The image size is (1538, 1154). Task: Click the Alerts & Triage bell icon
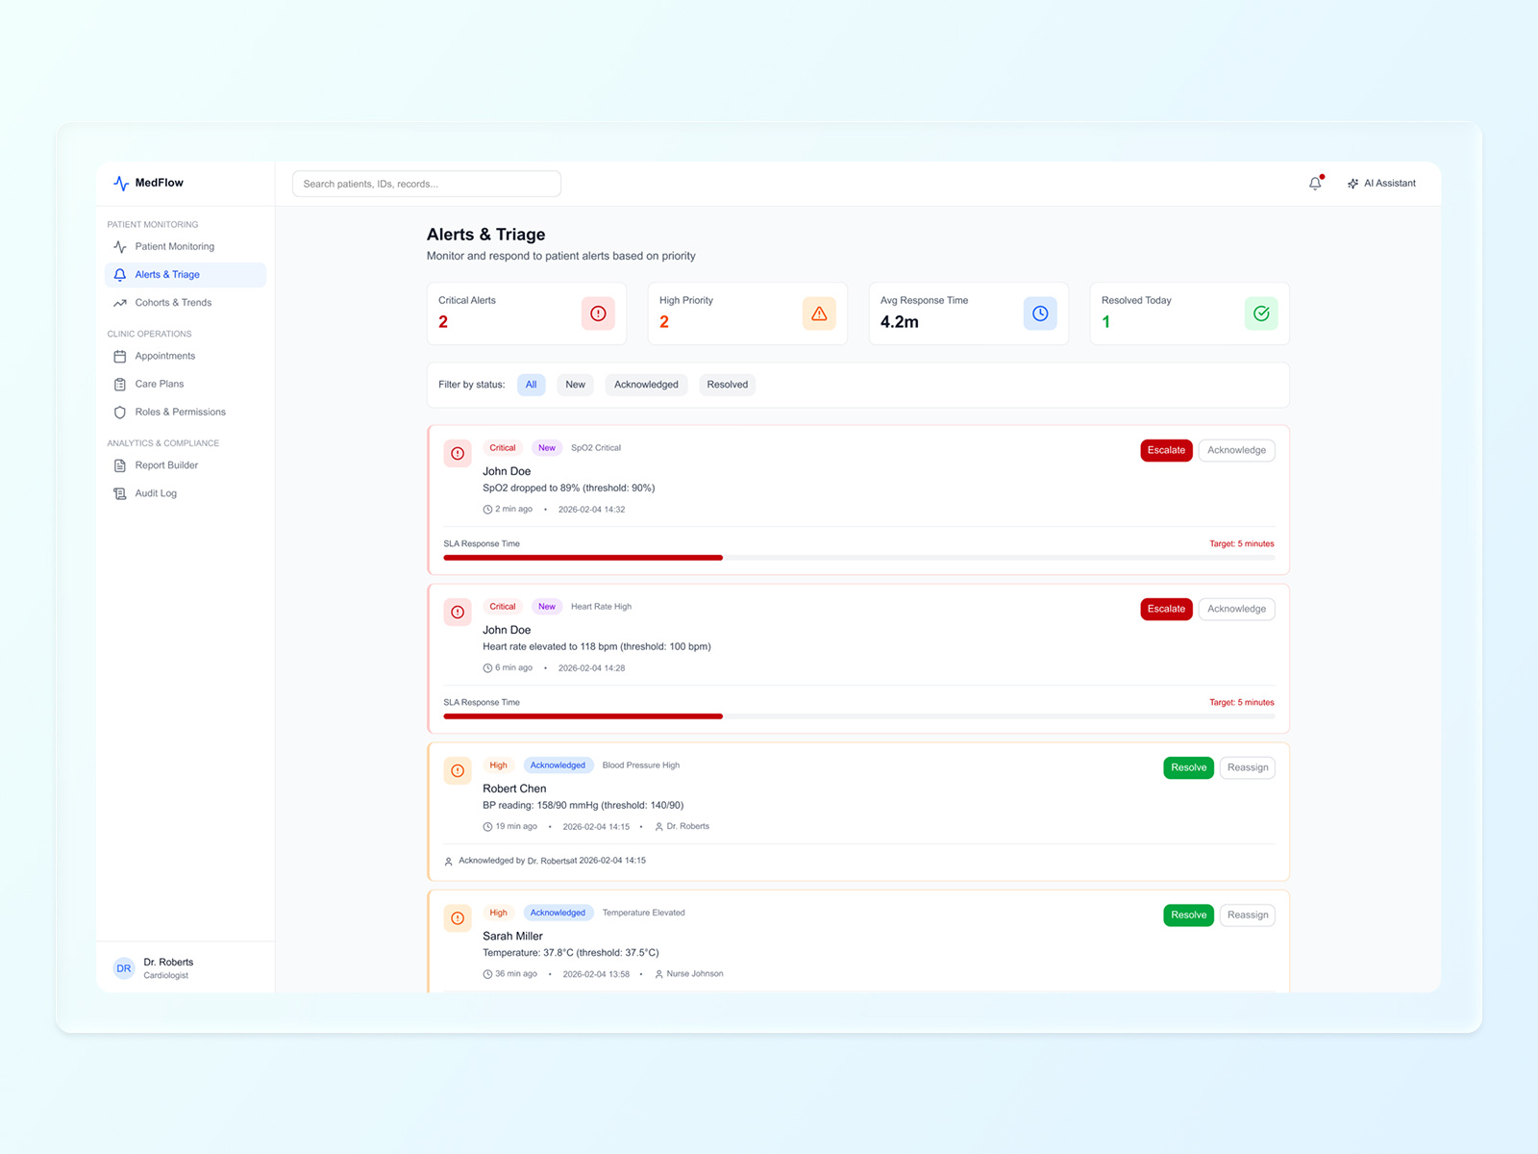point(120,275)
